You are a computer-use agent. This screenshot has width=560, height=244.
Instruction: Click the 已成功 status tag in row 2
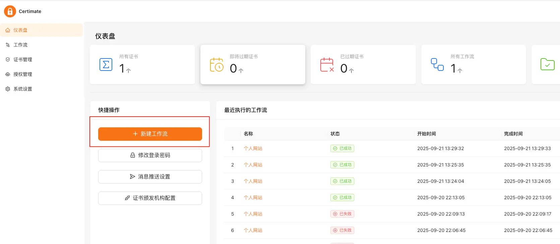(342, 165)
